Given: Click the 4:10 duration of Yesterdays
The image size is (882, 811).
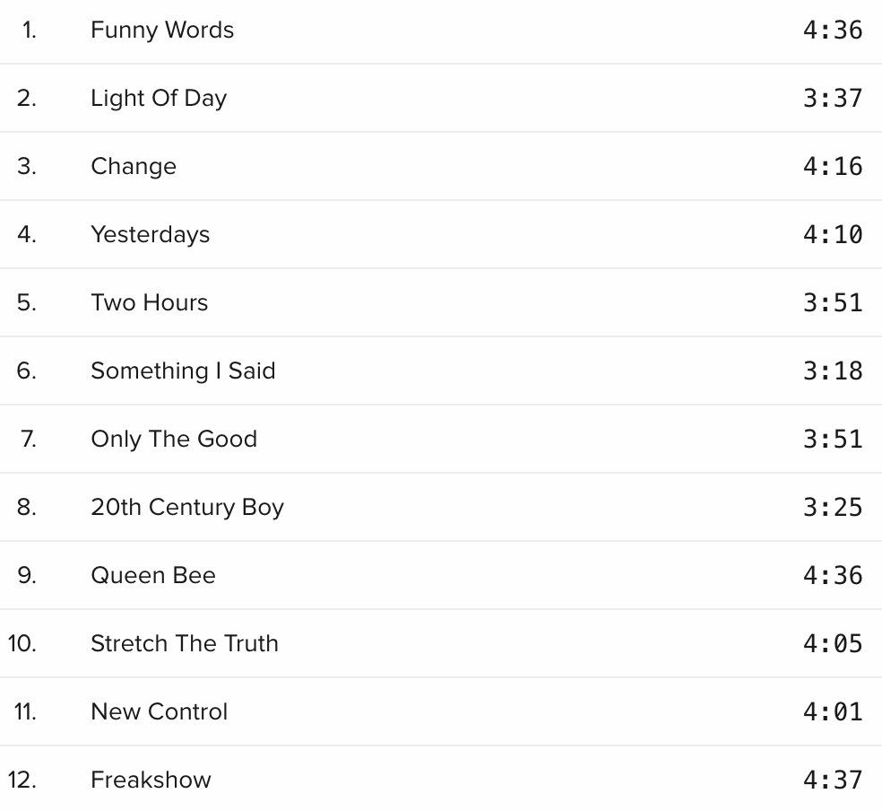Looking at the screenshot, I should pos(833,235).
